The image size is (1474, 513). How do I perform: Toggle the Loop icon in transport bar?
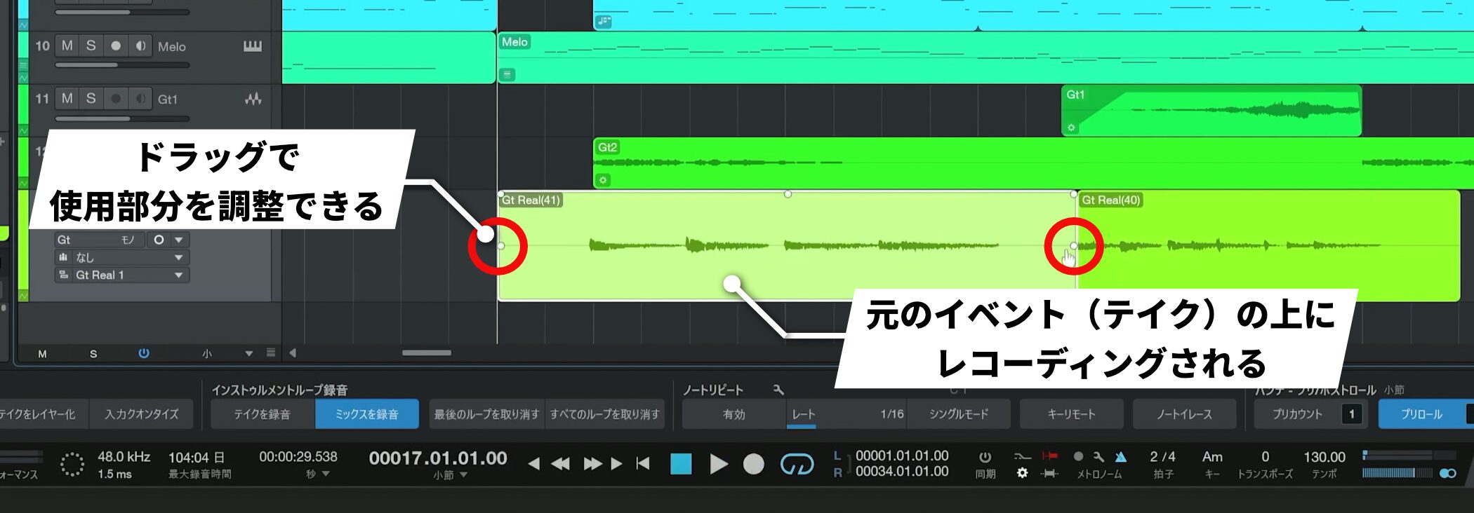797,464
